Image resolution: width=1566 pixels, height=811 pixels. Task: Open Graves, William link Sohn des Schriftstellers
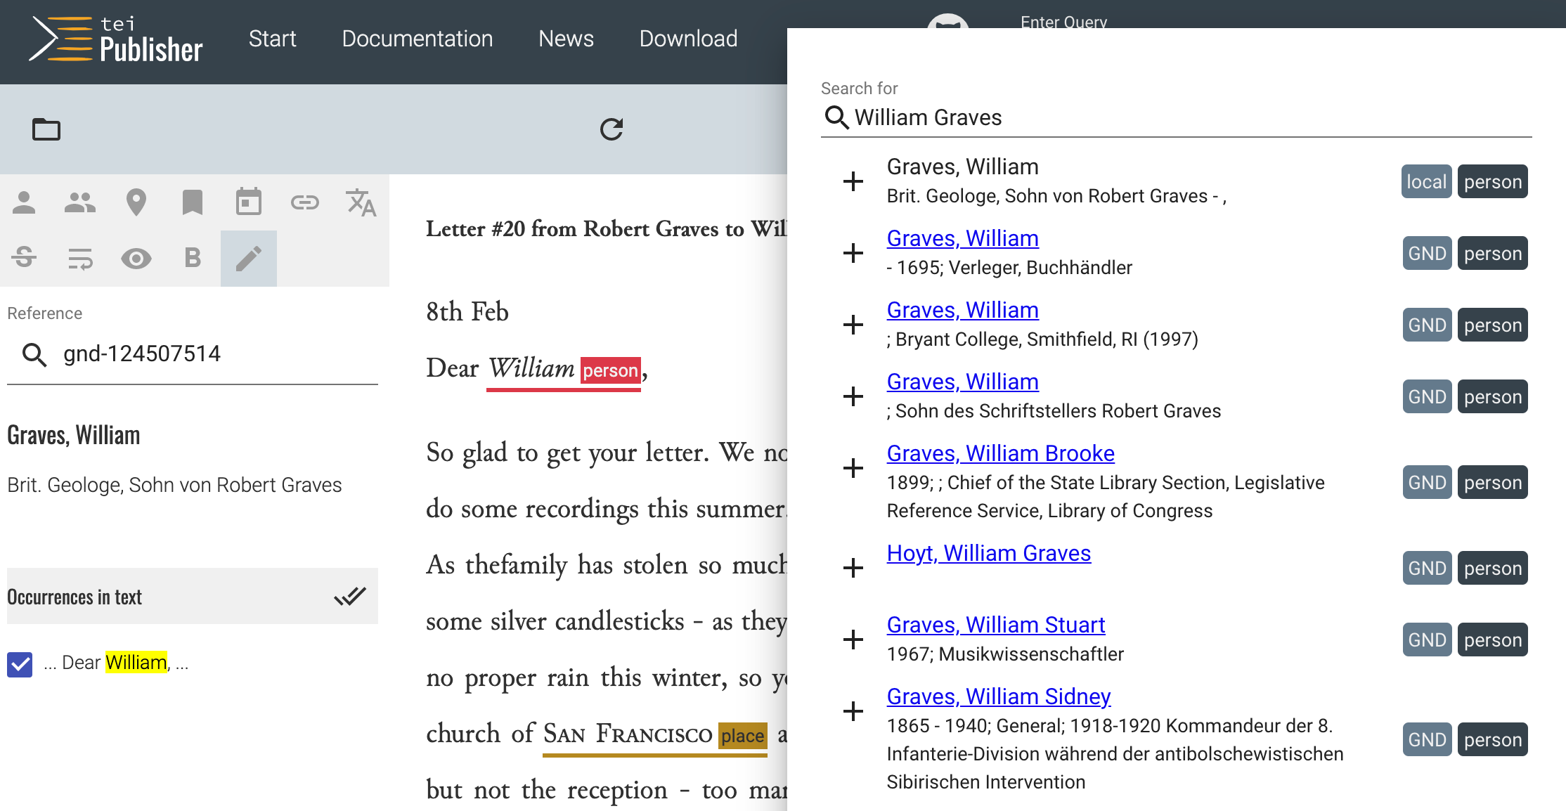point(962,382)
